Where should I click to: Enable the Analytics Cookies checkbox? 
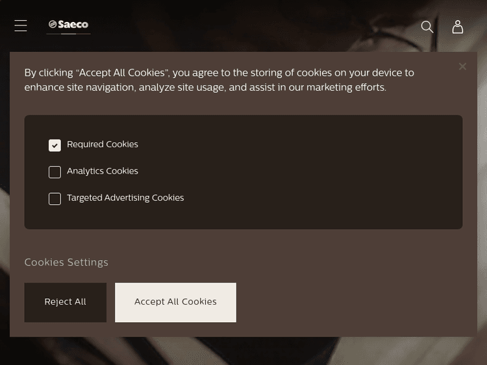tap(55, 172)
